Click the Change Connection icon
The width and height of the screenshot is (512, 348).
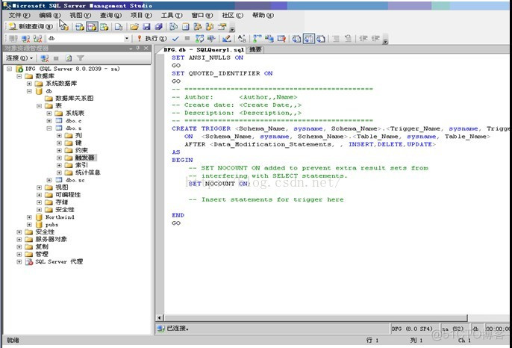click(37, 39)
